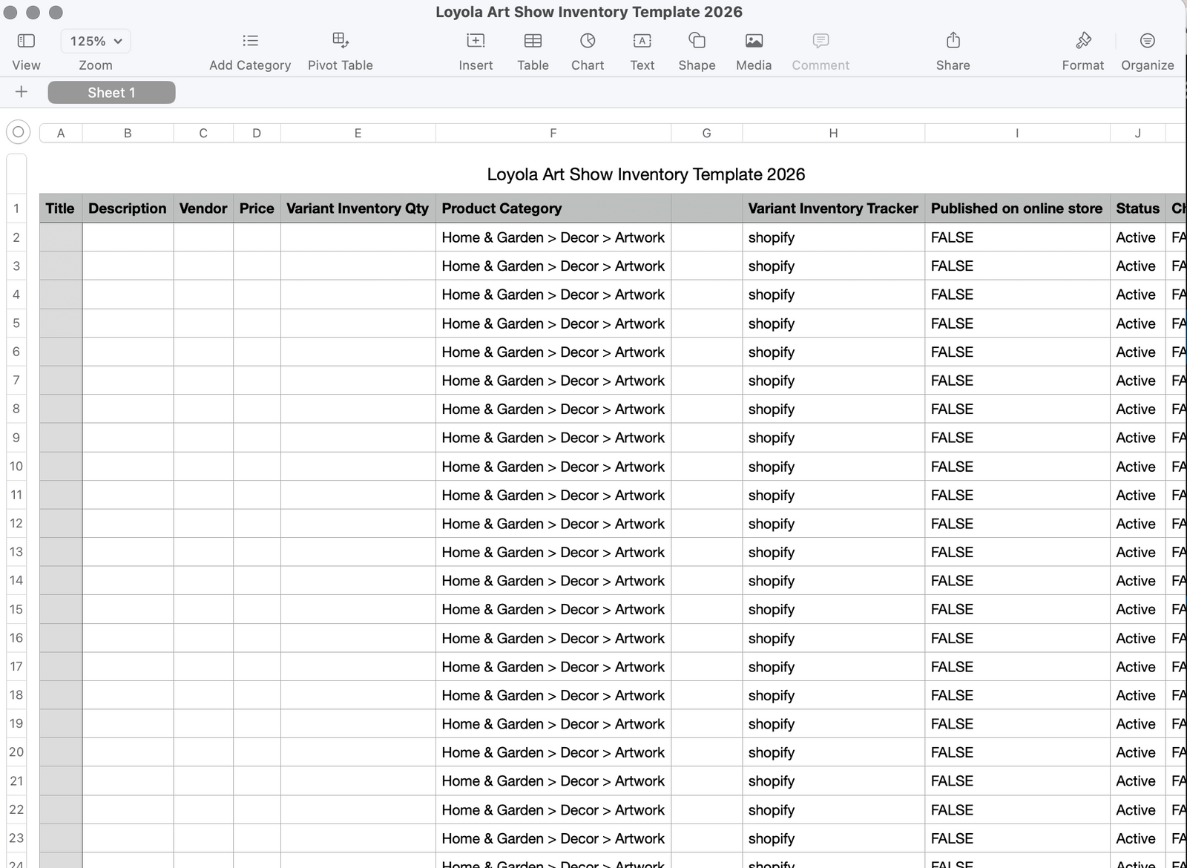1187x868 pixels.
Task: Select the Description header cell
Action: [x=128, y=208]
